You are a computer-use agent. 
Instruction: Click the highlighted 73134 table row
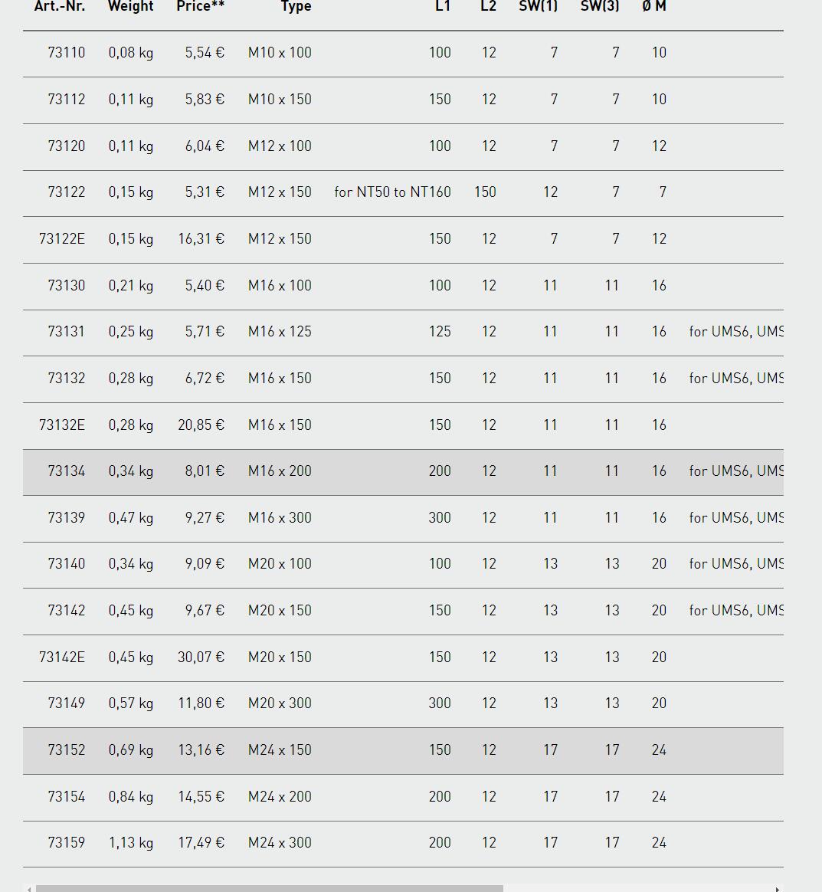(x=403, y=472)
